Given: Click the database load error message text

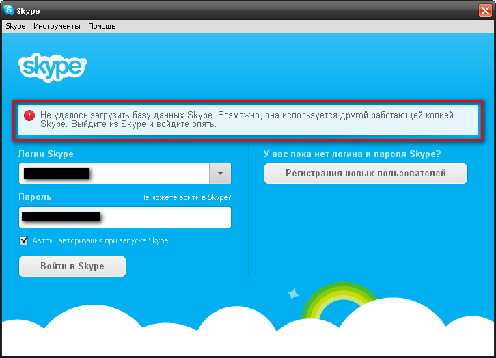Looking at the screenshot, I should click(x=246, y=120).
